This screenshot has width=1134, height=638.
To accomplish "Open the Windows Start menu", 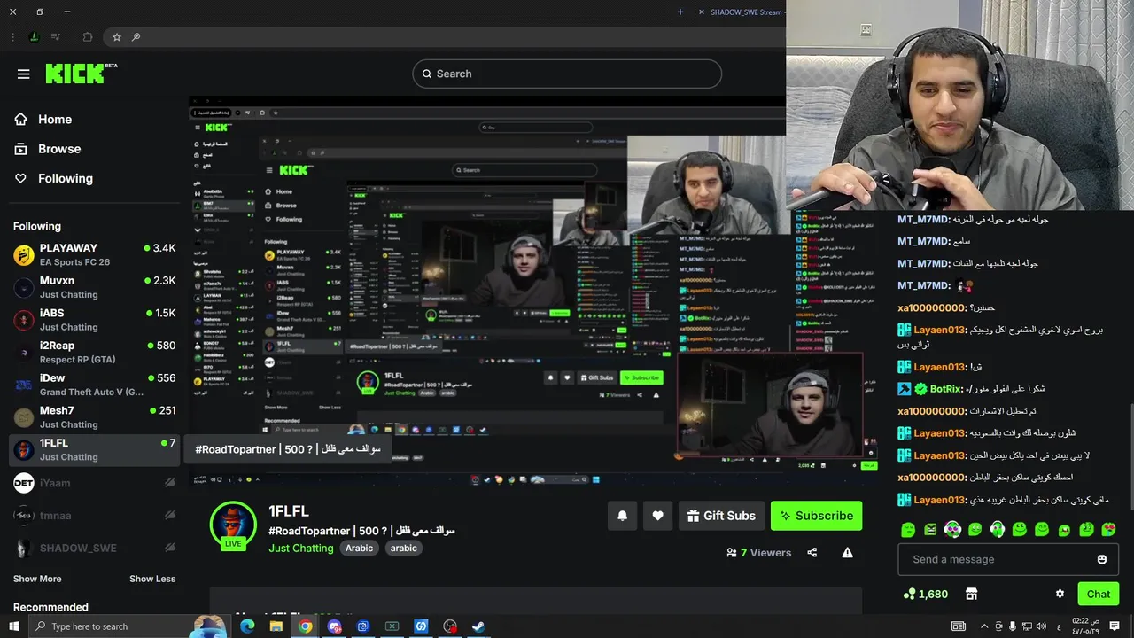I will point(13,626).
